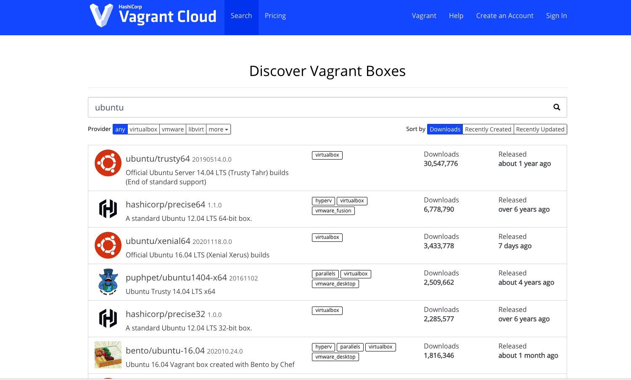The width and height of the screenshot is (631, 380).
Task: Click the hashicorp/precise32 HashiCorp logo
Action: coord(108,318)
